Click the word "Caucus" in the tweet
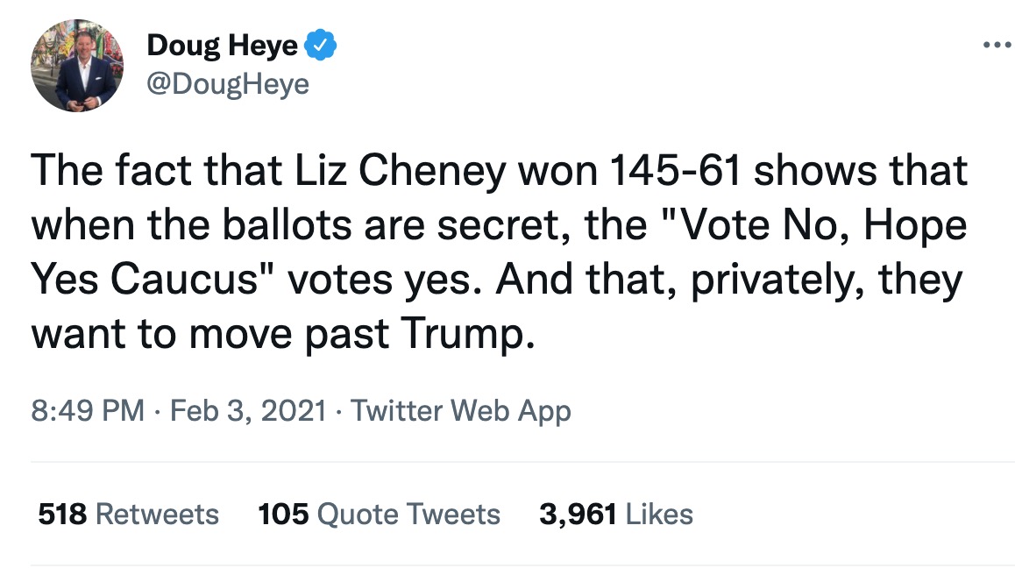1015x568 pixels. click(184, 280)
